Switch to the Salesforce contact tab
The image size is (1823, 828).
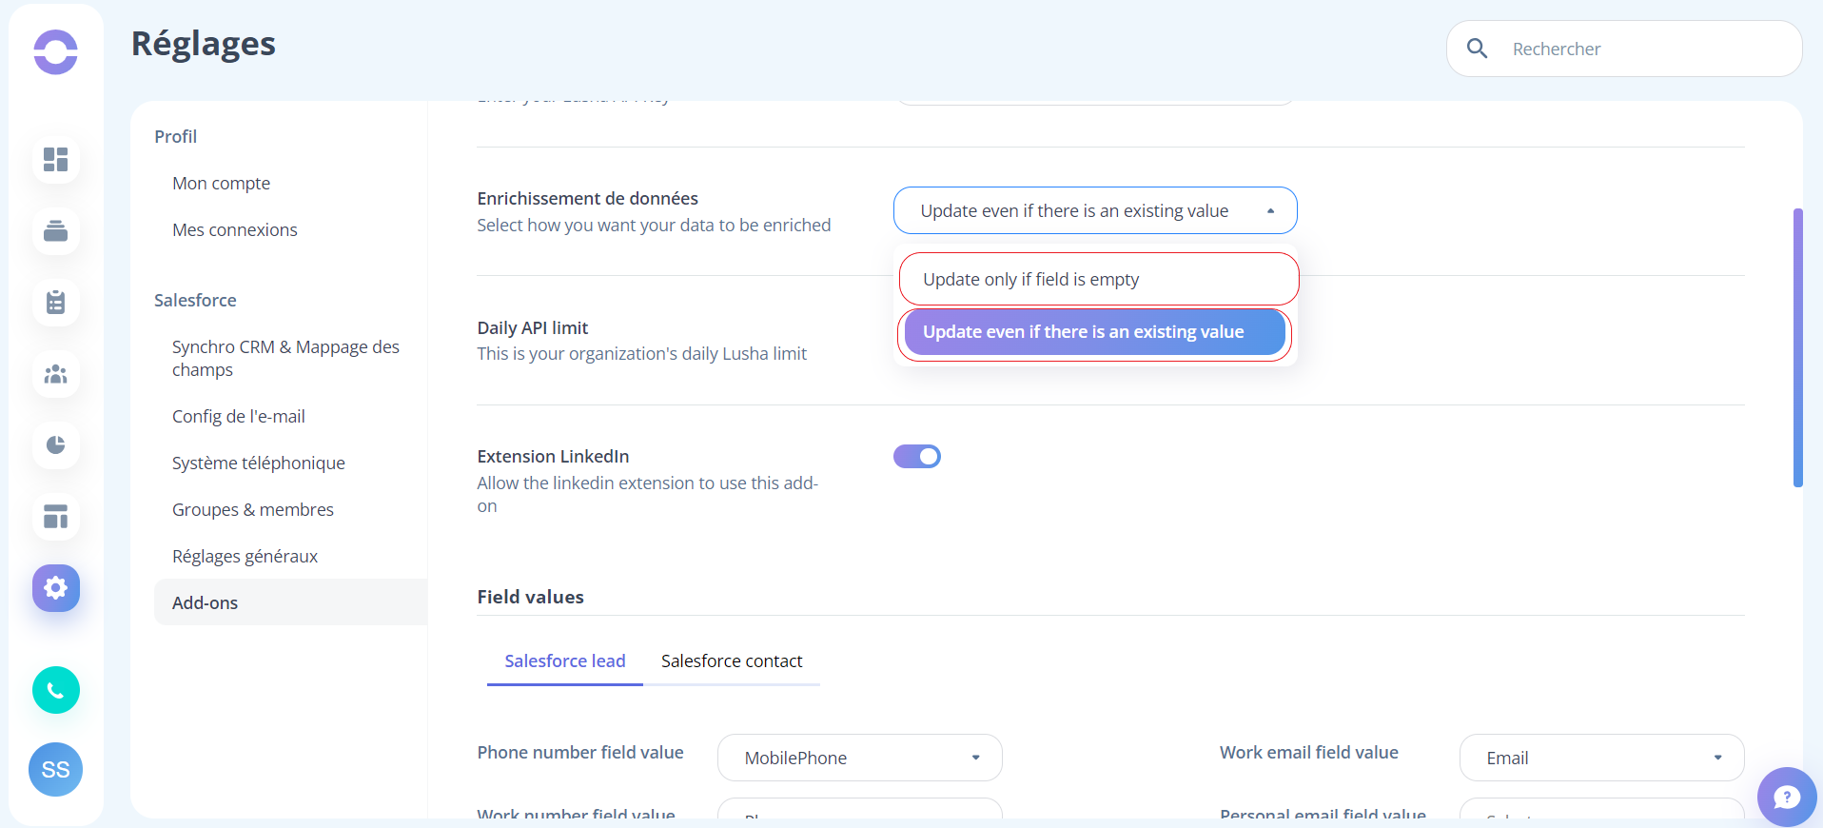tap(732, 660)
